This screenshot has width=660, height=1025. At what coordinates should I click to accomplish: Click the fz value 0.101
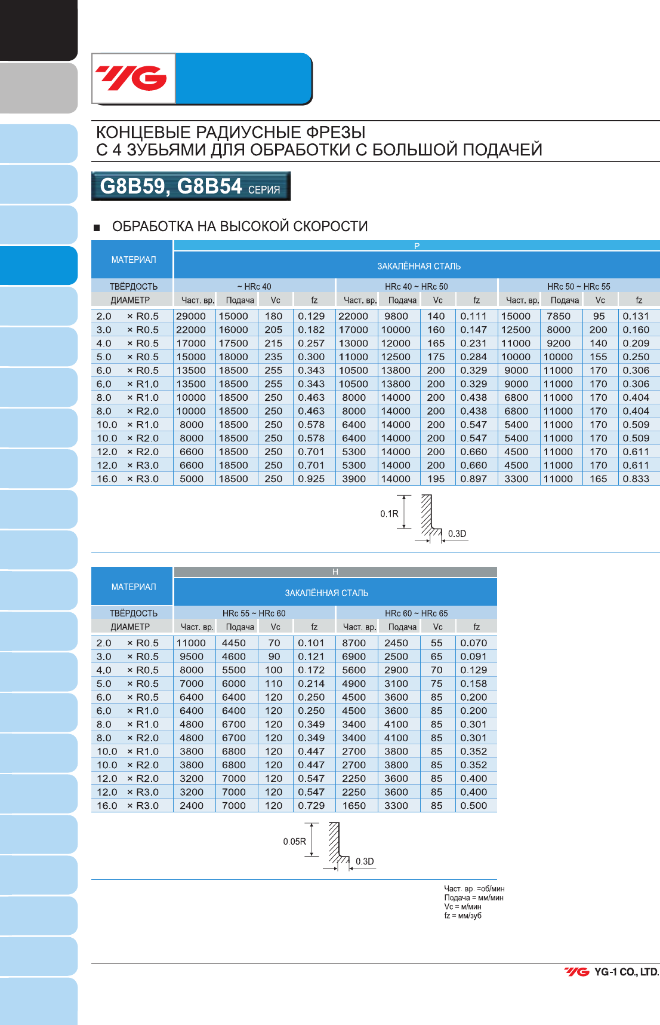(x=312, y=643)
